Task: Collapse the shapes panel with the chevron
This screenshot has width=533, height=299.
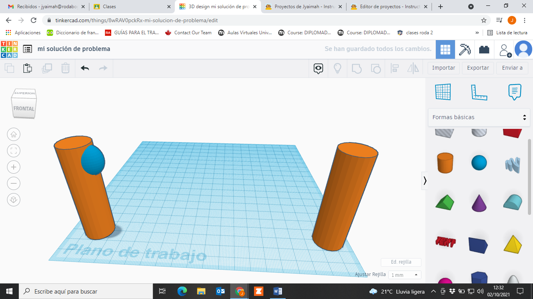Action: point(425,181)
